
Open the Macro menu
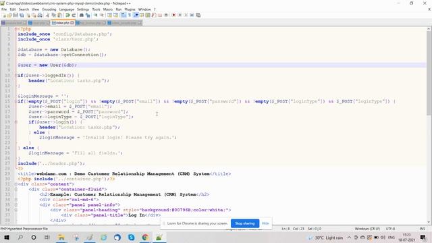(108, 9)
